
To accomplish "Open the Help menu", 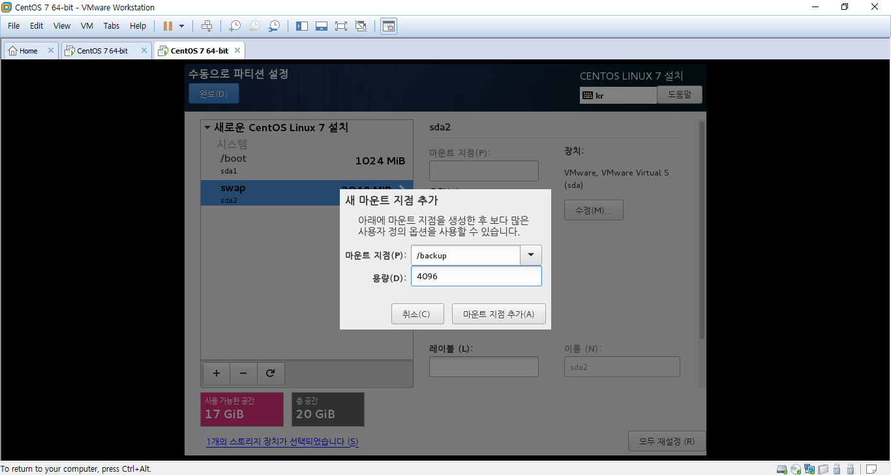I will click(138, 26).
